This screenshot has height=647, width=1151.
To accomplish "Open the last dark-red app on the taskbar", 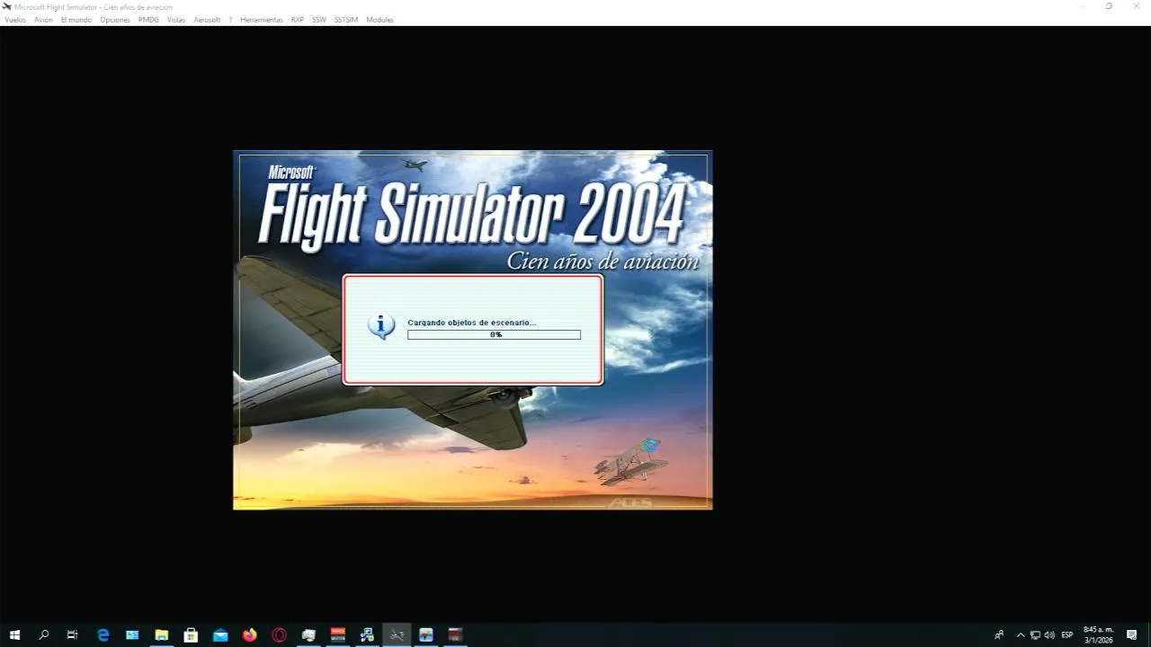I will pyautogui.click(x=455, y=635).
